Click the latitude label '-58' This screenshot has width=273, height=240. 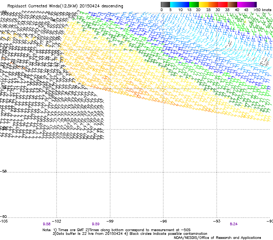pyautogui.click(x=3, y=171)
